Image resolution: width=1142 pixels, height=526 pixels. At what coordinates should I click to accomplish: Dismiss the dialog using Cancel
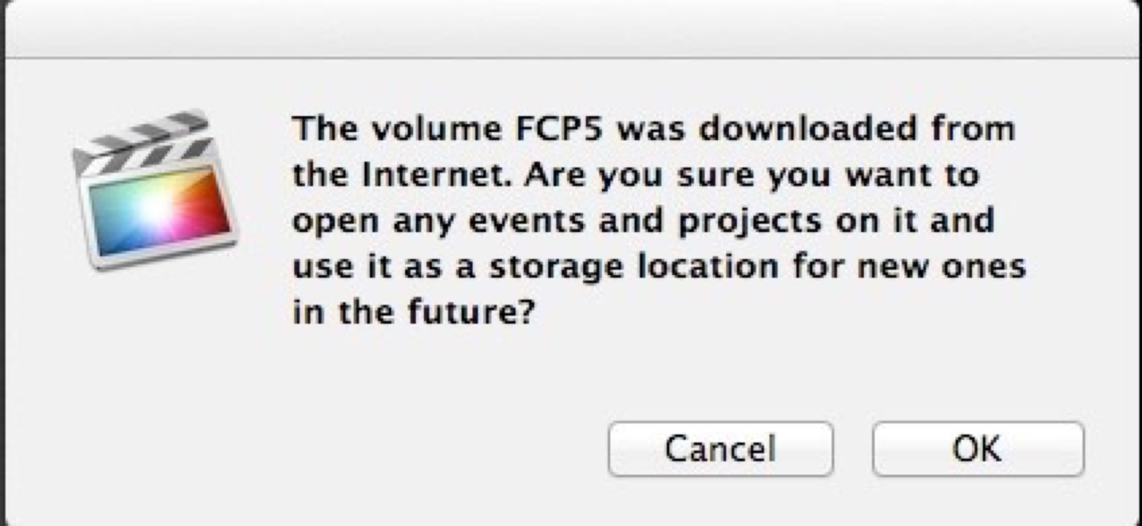pyautogui.click(x=720, y=448)
